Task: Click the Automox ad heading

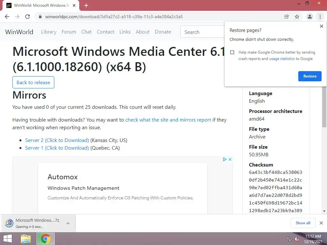Action: 63,177
